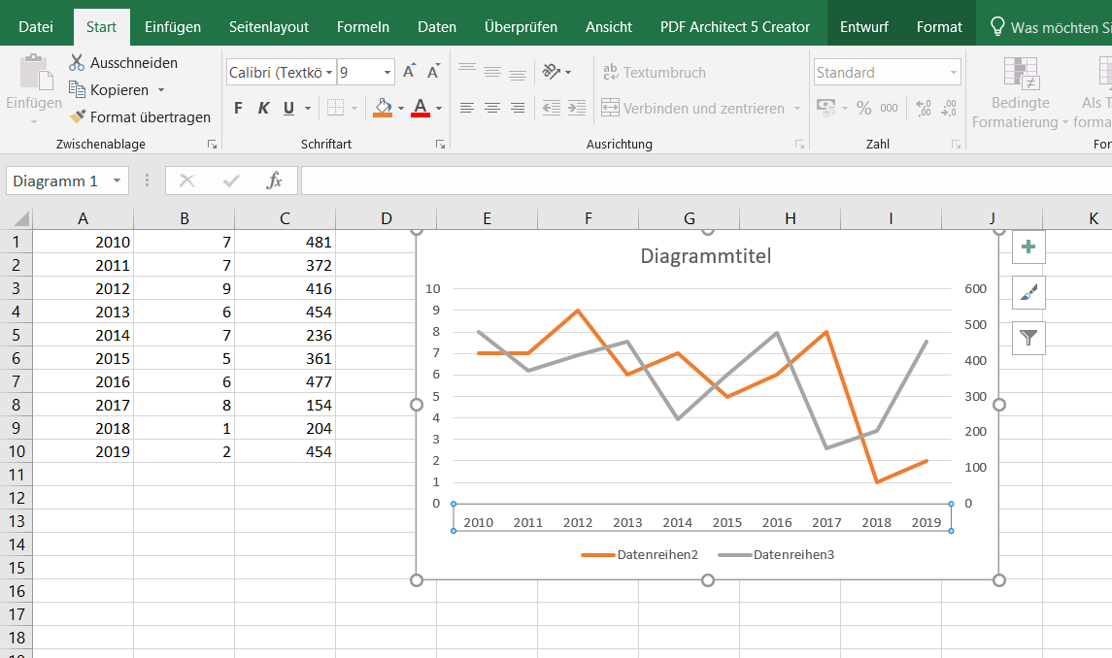Click Format übertragen paintbrush icon
Screen dimensions: 1112x658
pos(78,117)
